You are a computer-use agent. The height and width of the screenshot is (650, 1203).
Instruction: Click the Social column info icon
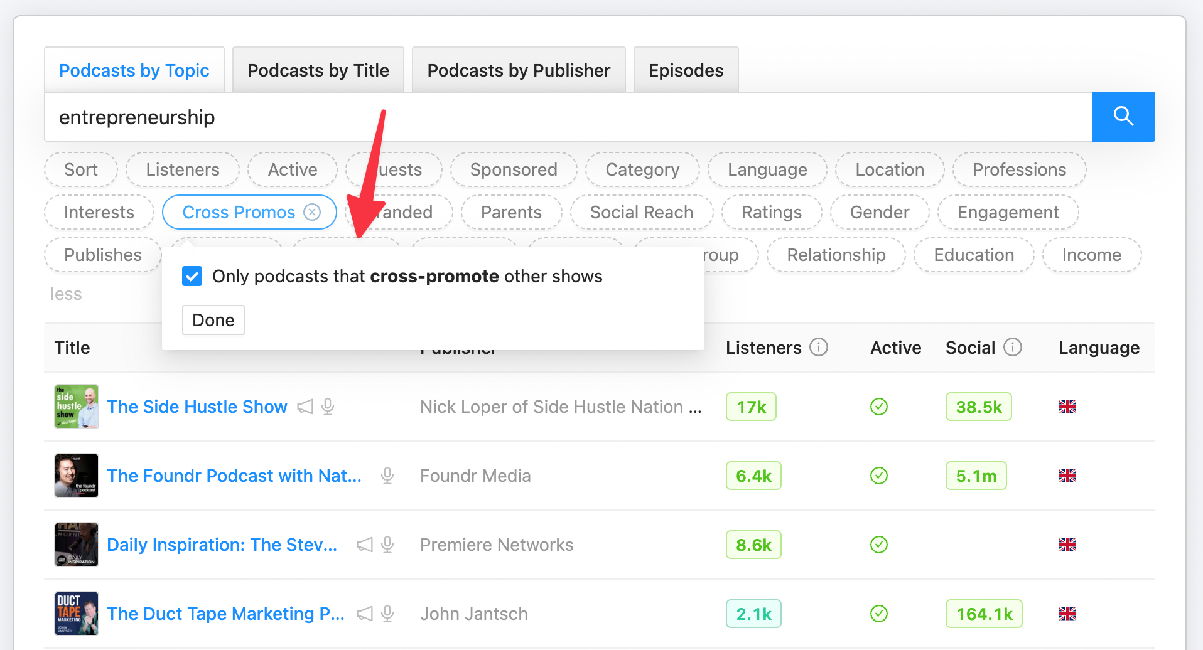click(x=1013, y=347)
